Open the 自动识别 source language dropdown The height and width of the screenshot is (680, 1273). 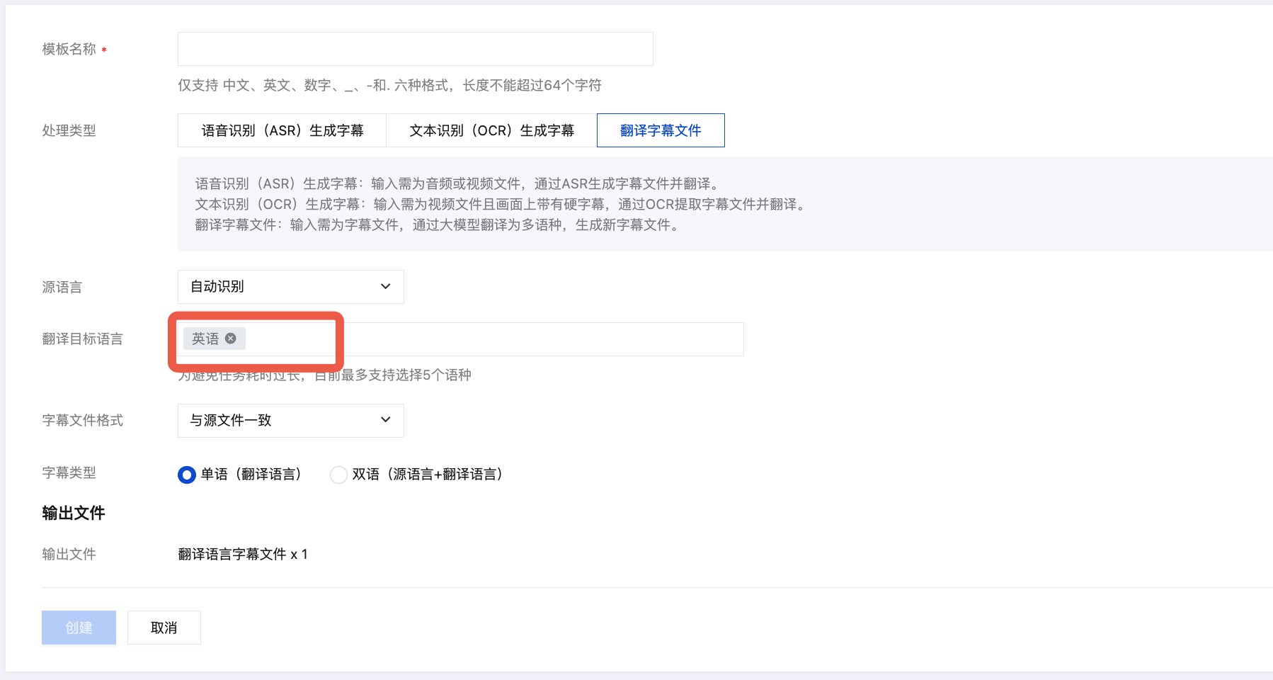(290, 287)
